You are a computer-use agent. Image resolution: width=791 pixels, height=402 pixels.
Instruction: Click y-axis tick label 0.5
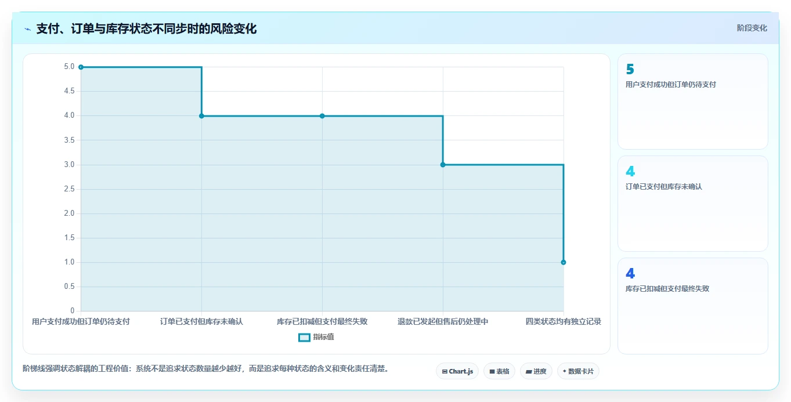point(69,287)
